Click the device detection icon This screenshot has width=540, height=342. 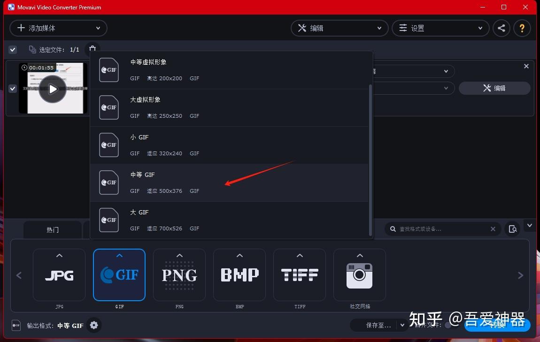(x=512, y=229)
